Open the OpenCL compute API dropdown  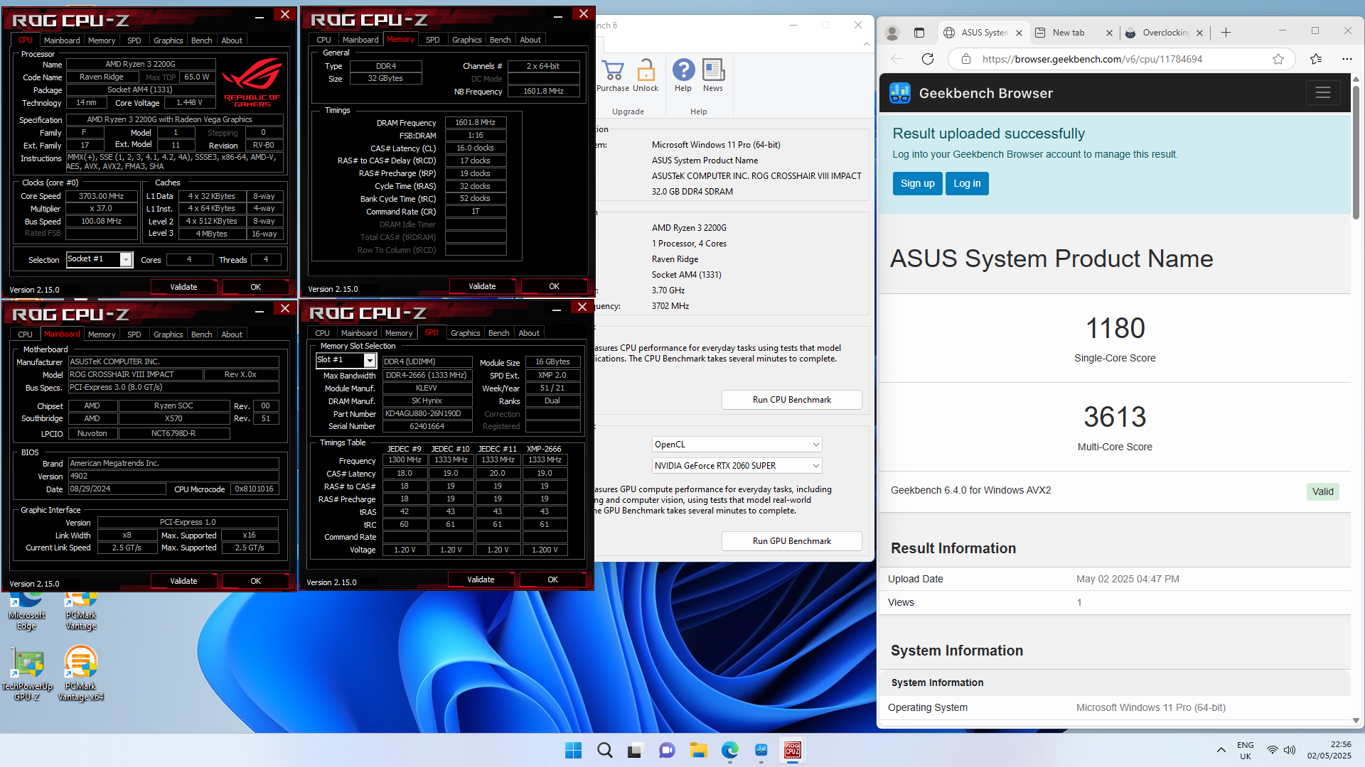(x=737, y=445)
